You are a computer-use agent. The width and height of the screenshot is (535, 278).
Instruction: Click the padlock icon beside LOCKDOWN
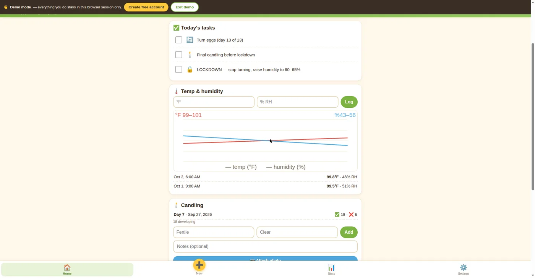[x=190, y=69]
